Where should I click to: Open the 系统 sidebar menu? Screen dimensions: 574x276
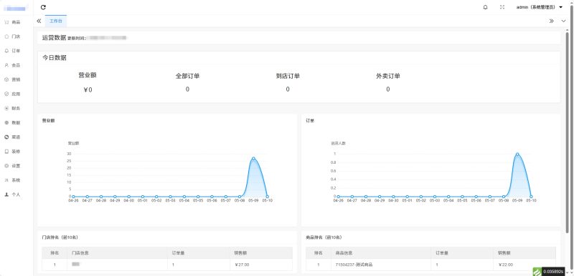[12, 180]
